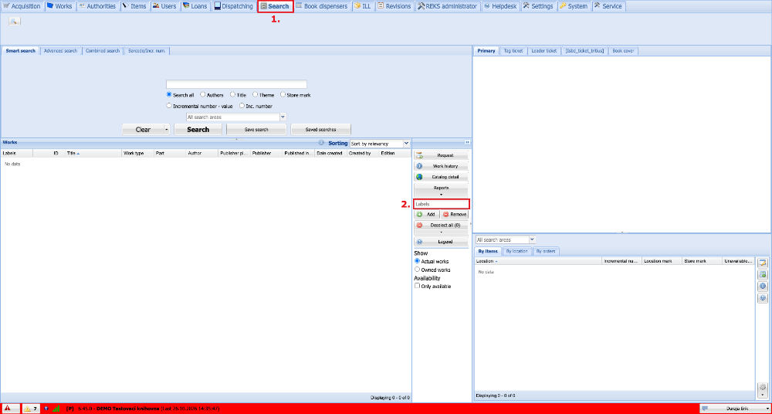Select the Store mark radio button
772x414 pixels.
(x=283, y=95)
